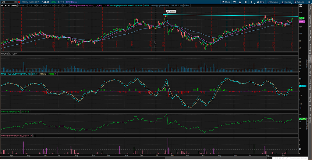Click the Volume study label
The image size is (312, 160).
pos(4,54)
